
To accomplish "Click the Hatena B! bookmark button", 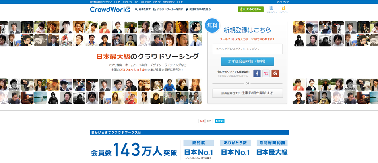I will (x=220, y=121).
